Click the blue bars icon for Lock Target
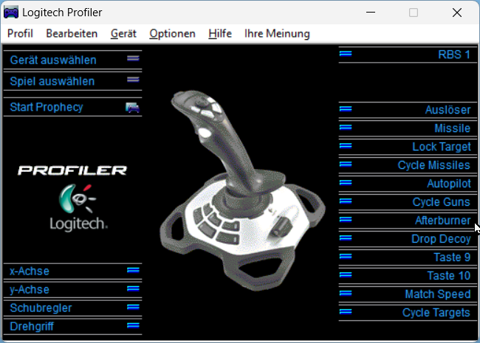The image size is (480, 343). pyautogui.click(x=346, y=146)
